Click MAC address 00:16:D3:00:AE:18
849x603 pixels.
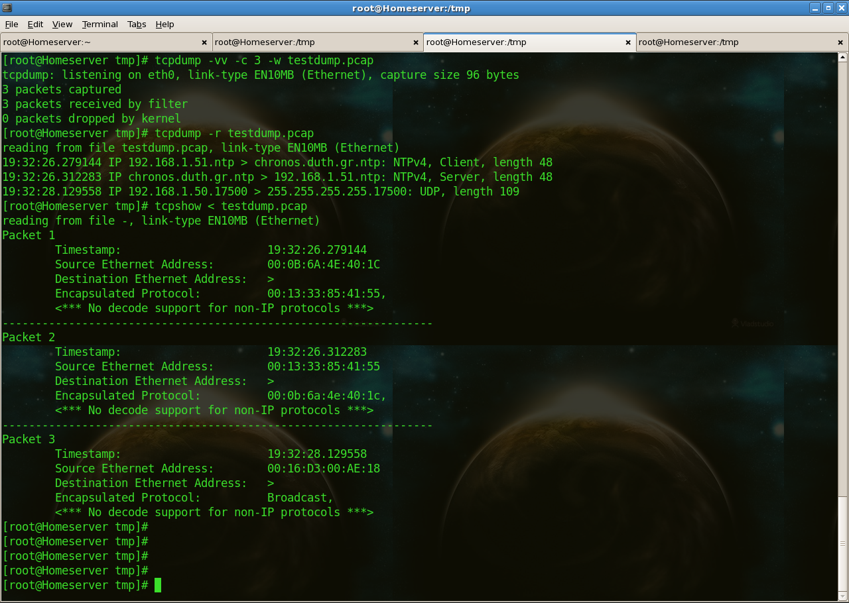tap(324, 468)
